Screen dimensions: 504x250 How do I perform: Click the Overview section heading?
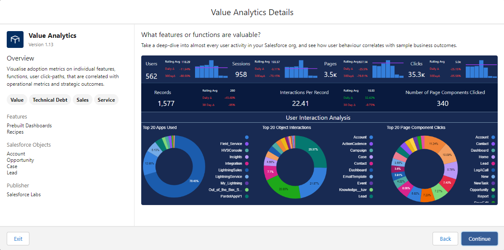20,58
